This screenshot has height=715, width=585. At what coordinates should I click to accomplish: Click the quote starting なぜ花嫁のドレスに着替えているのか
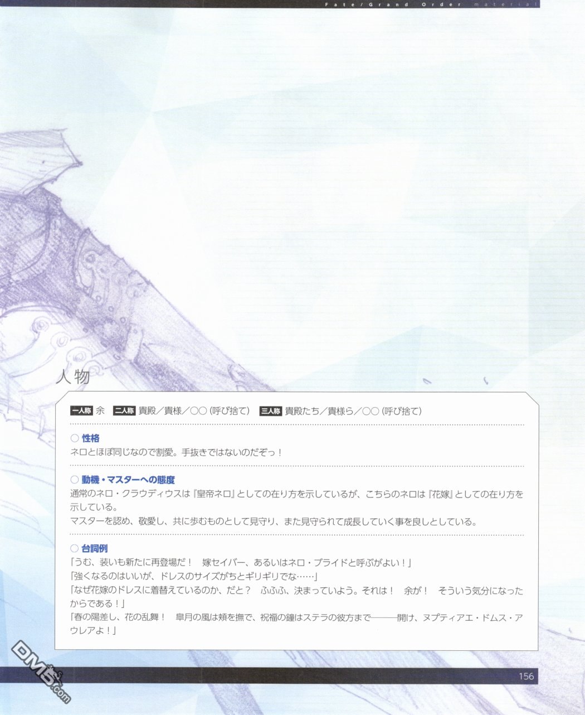pos(297,590)
